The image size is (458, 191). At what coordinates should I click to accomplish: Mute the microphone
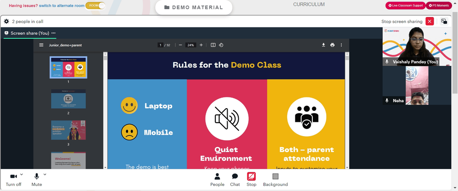pyautogui.click(x=37, y=180)
